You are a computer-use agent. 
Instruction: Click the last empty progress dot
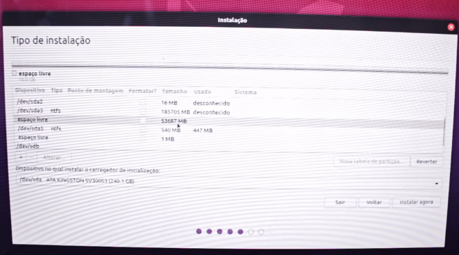(261, 232)
